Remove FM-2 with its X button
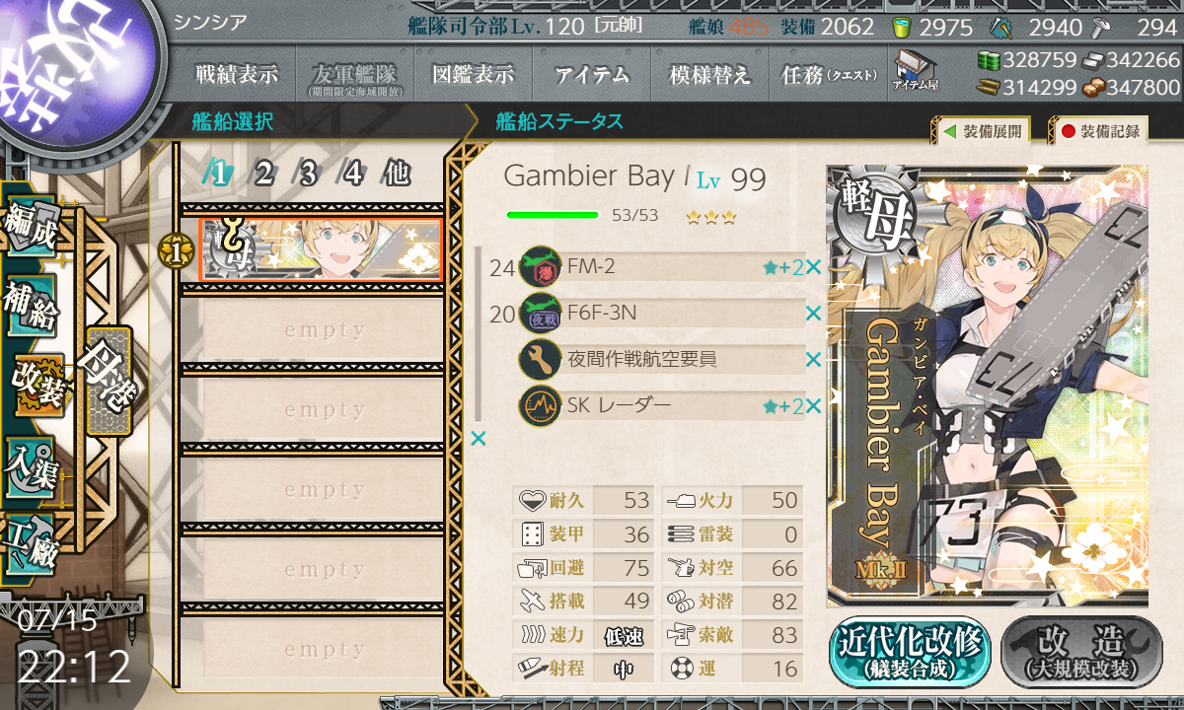Viewport: 1184px width, 710px height. tap(813, 267)
